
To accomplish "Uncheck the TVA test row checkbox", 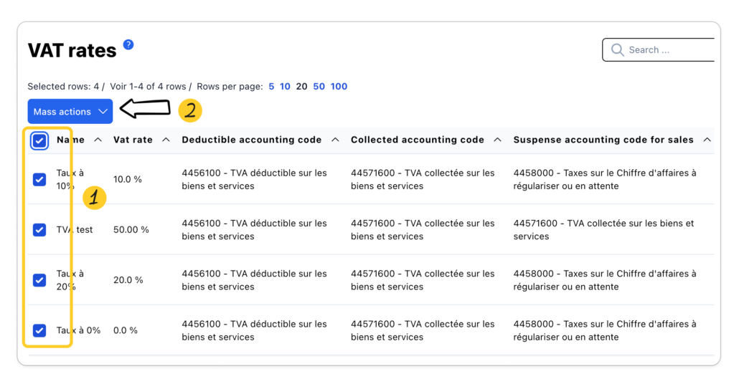I will (39, 230).
